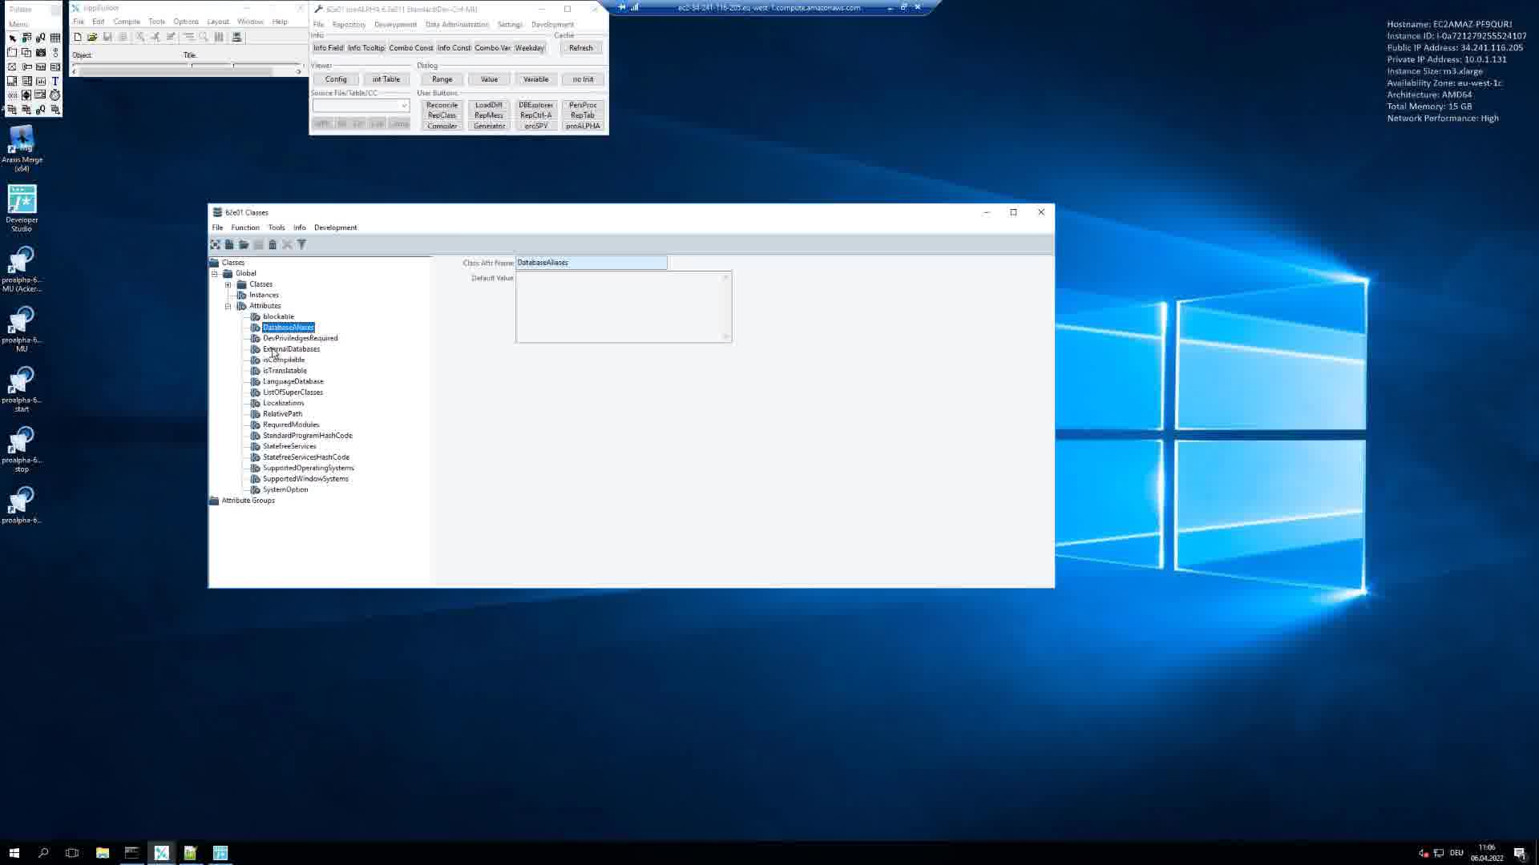Click the RepTab user button

[x=583, y=115]
